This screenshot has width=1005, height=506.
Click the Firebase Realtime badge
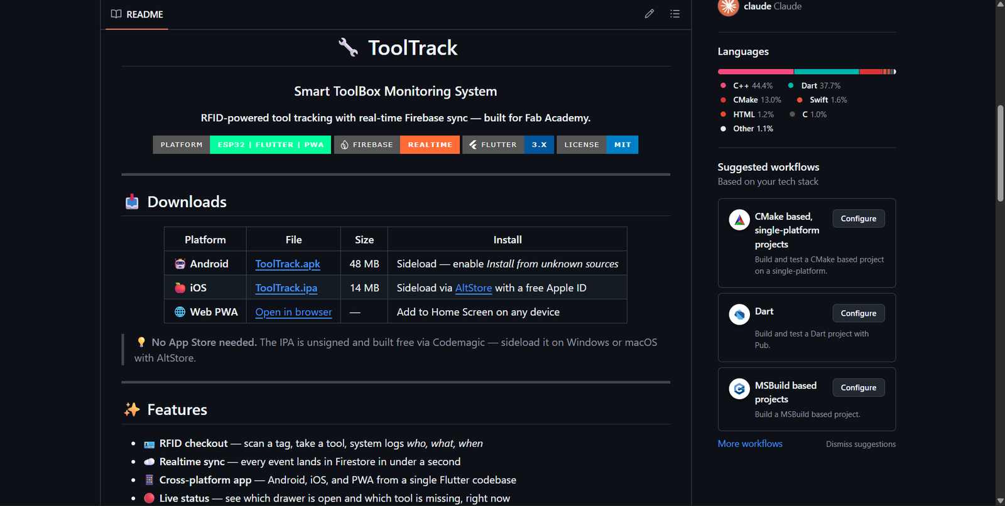(397, 145)
